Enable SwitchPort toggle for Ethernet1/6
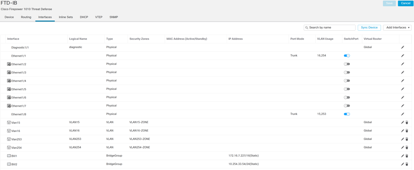The width and height of the screenshot is (414, 170). point(347,98)
